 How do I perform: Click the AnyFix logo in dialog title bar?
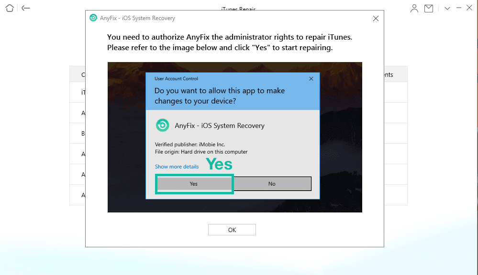(x=93, y=18)
